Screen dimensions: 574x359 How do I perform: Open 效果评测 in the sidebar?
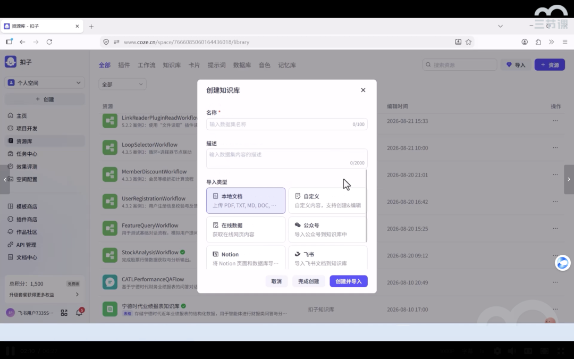click(44, 166)
